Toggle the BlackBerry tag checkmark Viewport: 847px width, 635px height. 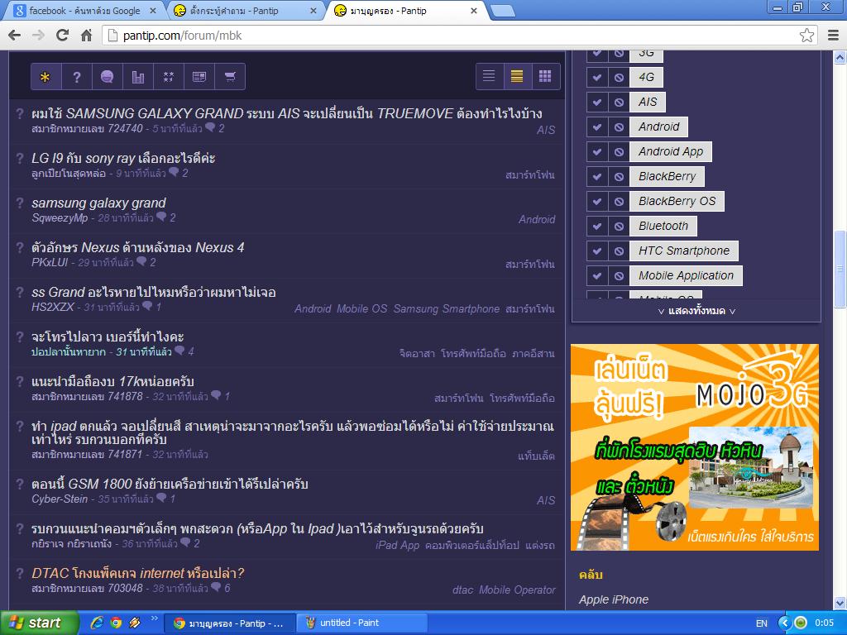click(x=597, y=177)
